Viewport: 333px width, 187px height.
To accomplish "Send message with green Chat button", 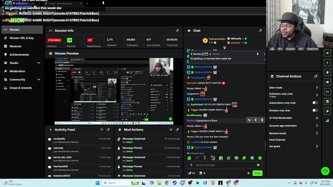I will pyautogui.click(x=257, y=173).
